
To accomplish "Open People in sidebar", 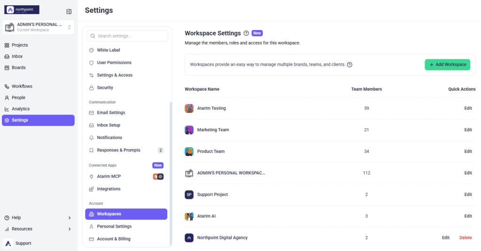I will point(18,98).
